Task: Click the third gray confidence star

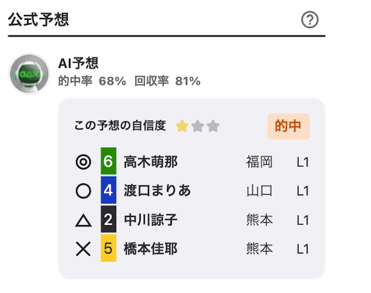Action: [213, 126]
